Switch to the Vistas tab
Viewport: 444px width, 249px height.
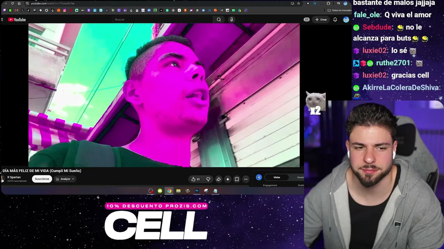click(x=277, y=177)
